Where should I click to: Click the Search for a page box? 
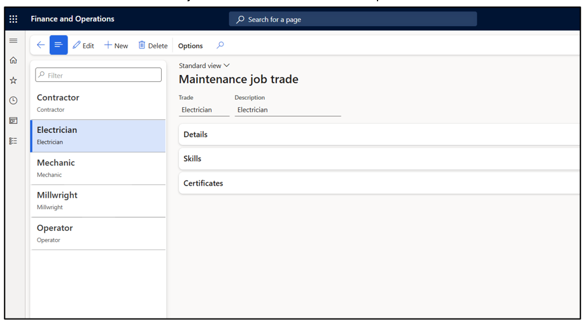pyautogui.click(x=353, y=19)
